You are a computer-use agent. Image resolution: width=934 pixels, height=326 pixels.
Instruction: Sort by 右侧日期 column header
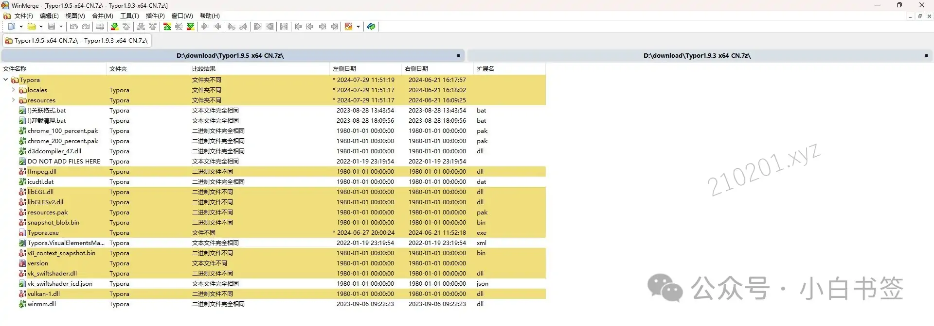pos(437,69)
